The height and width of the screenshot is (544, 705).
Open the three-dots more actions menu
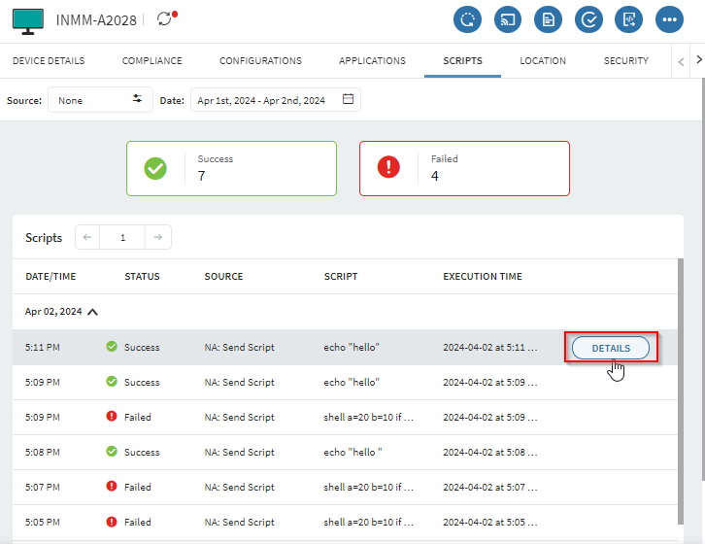pos(669,19)
